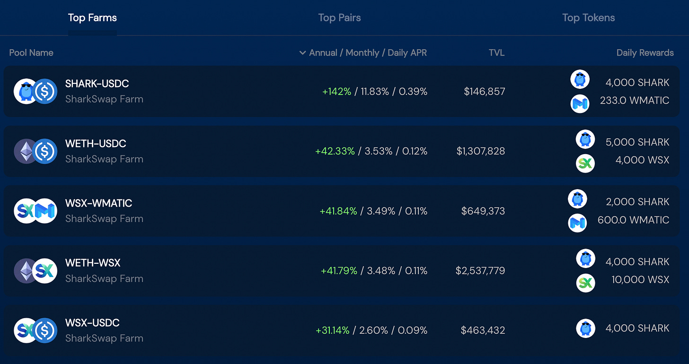The image size is (689, 364).
Task: Click shark reward icon beside 2,000 SHARK
Action: point(577,199)
